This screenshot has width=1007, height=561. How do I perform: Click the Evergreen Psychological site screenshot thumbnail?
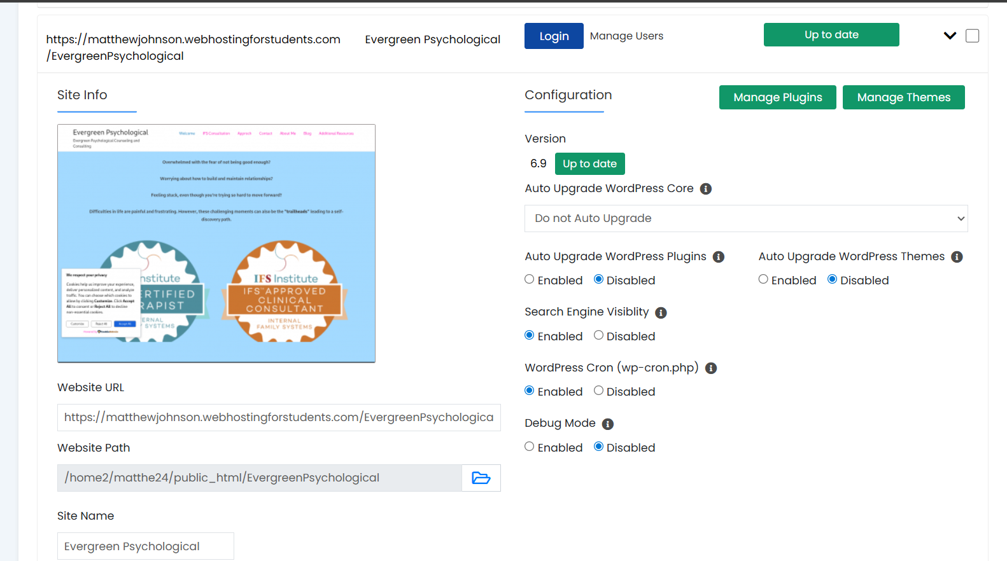216,244
